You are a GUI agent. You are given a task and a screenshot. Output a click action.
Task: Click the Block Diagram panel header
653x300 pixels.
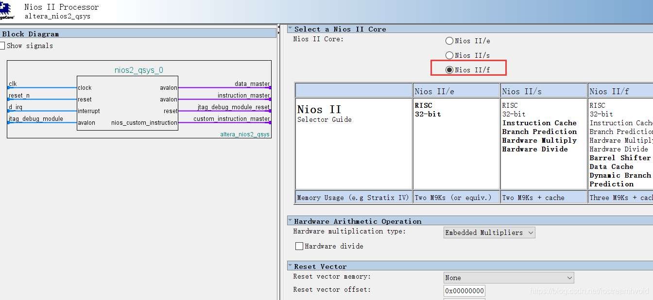[138, 33]
